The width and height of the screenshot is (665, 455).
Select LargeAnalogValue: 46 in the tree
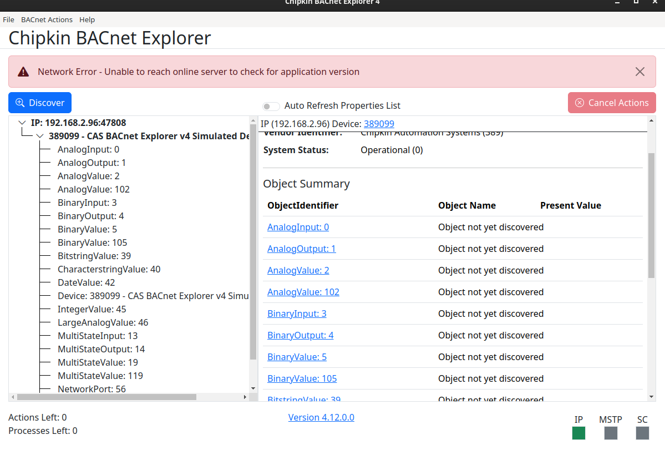pyautogui.click(x=103, y=322)
